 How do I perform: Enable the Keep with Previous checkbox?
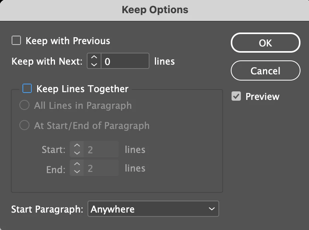[x=16, y=41]
